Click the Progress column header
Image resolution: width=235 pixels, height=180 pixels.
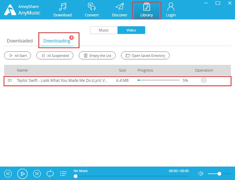(145, 70)
